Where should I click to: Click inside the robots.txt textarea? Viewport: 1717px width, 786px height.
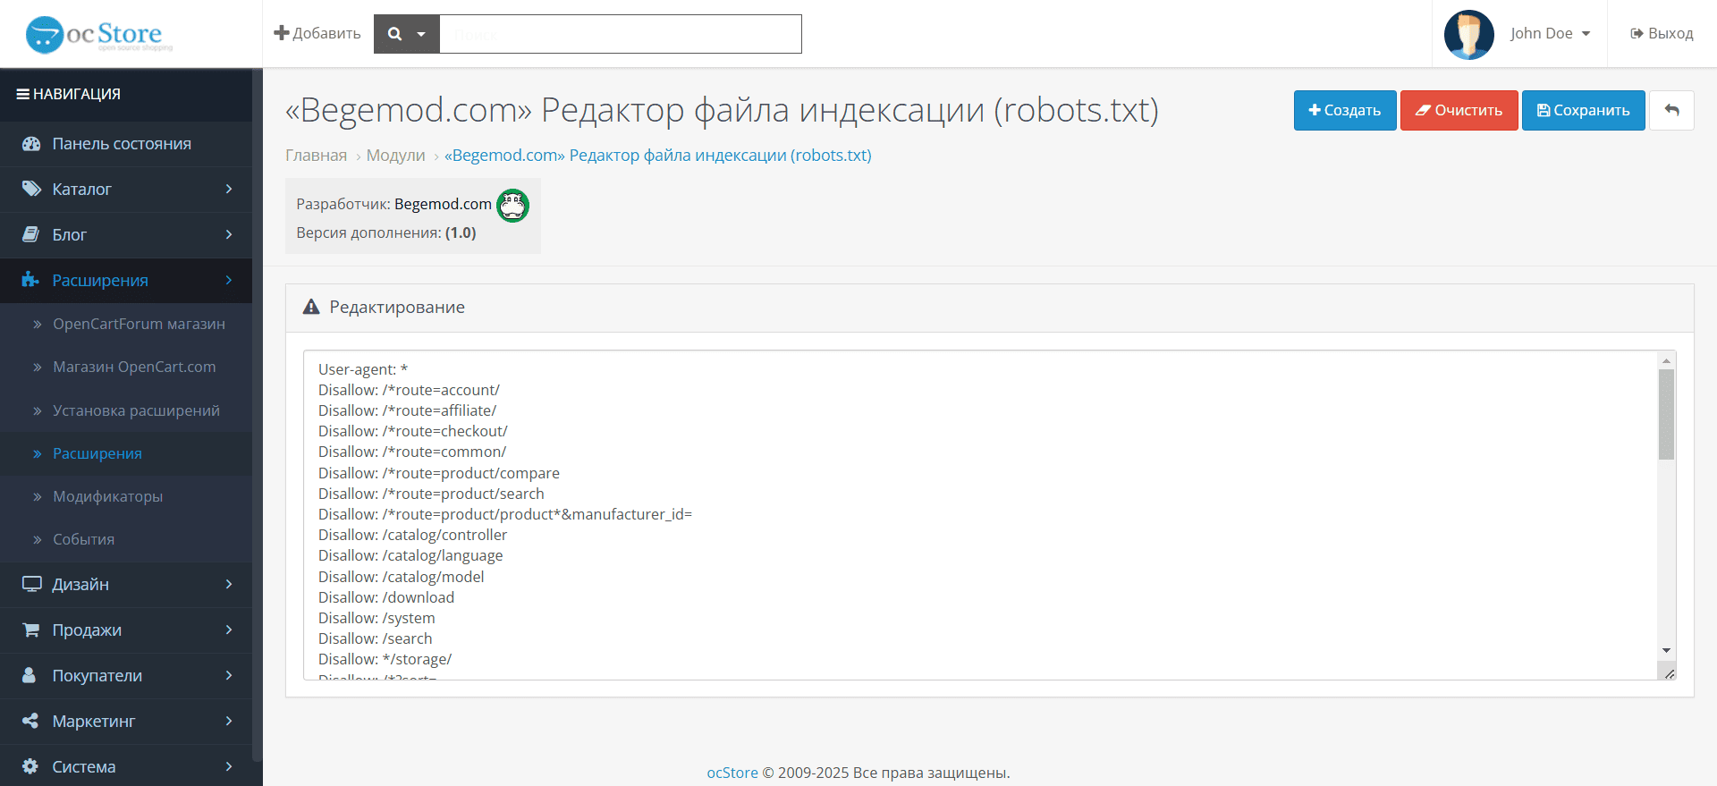pyautogui.click(x=980, y=515)
